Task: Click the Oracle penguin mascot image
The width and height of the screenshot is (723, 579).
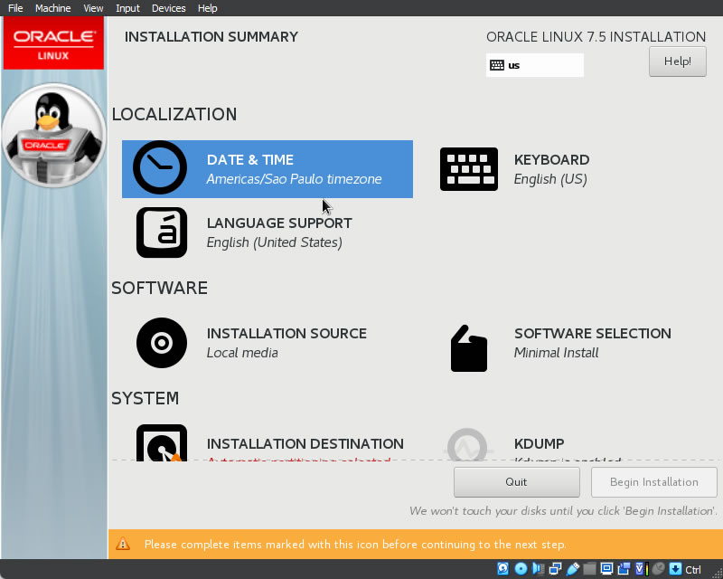Action: [53, 136]
